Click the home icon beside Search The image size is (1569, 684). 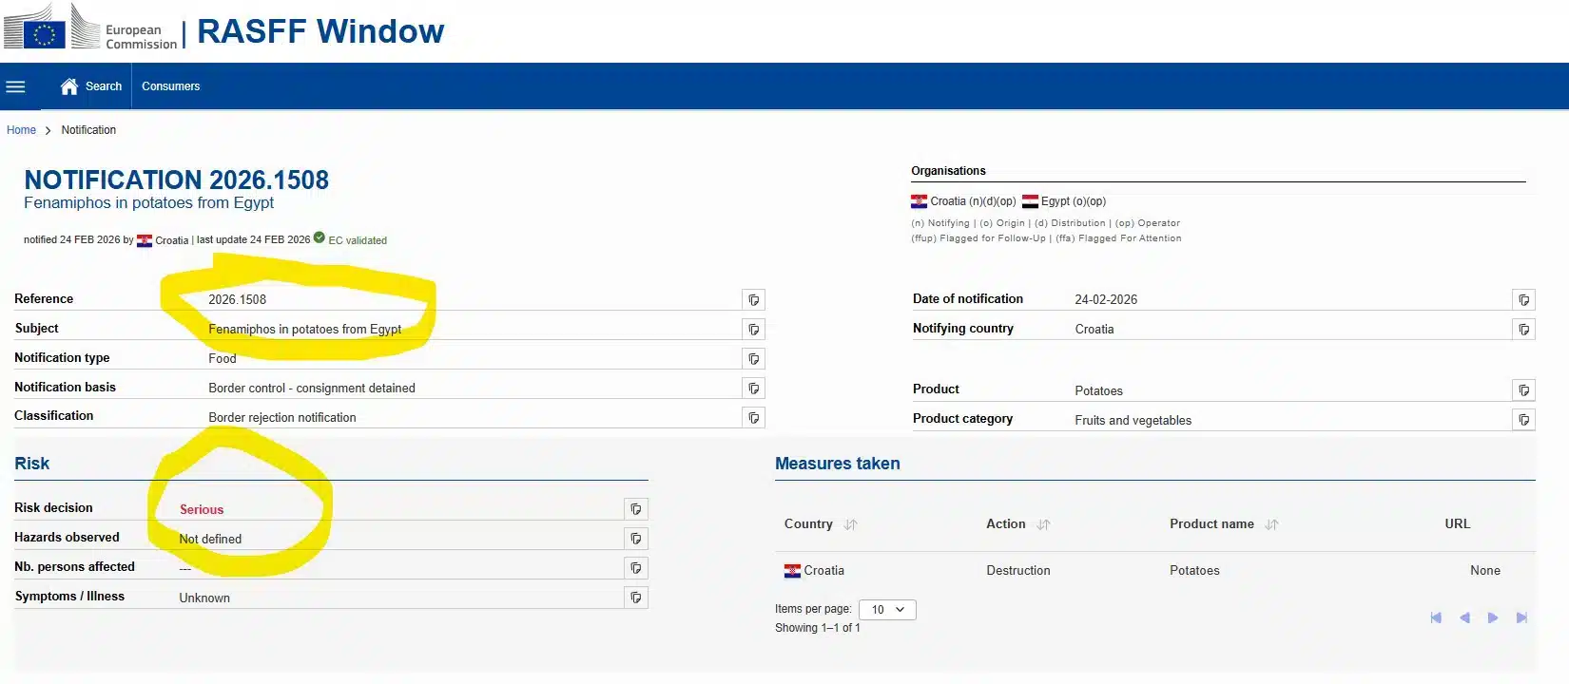[x=68, y=86]
